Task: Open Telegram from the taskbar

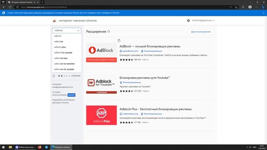Action: [46, 147]
